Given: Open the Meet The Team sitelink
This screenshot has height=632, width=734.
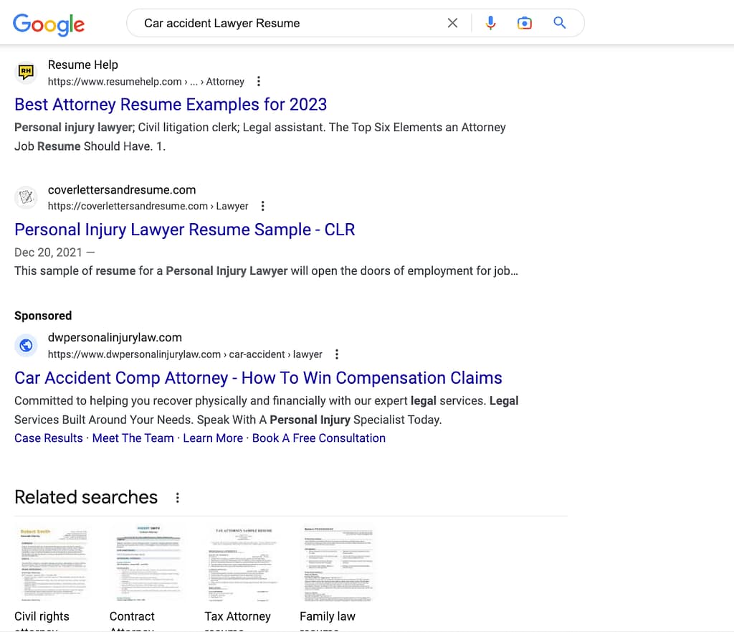Looking at the screenshot, I should (x=133, y=438).
